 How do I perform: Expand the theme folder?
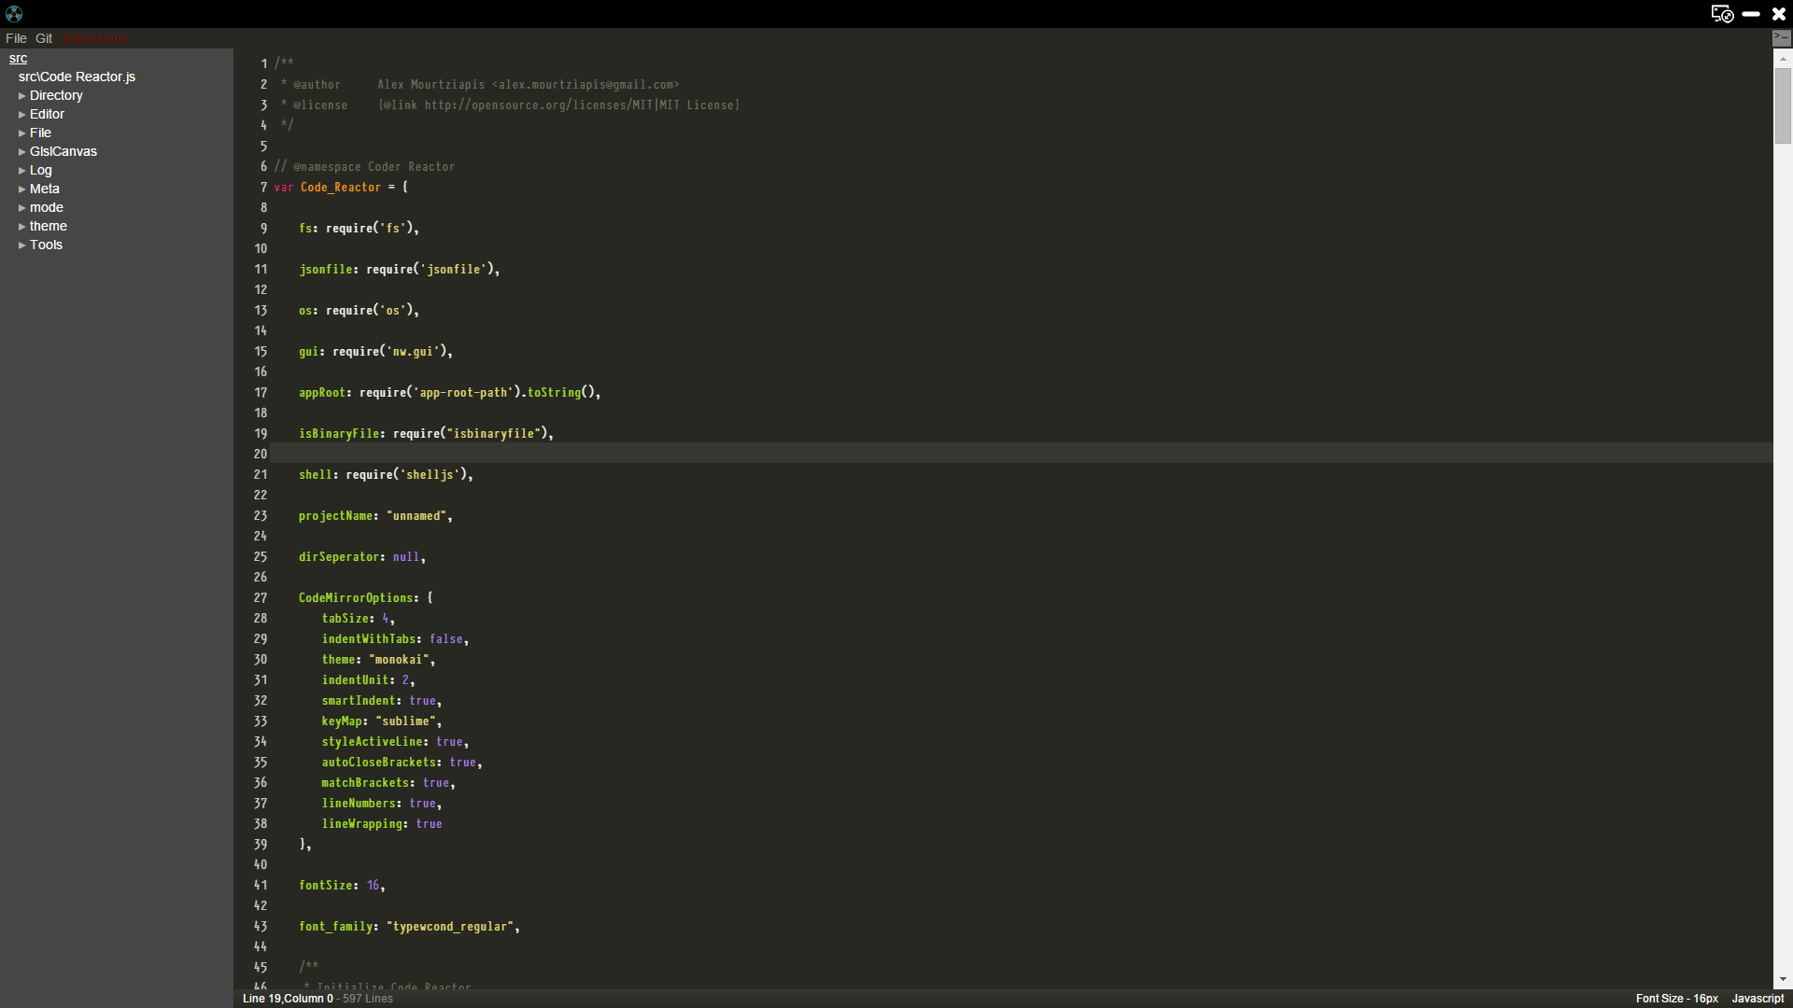(48, 226)
